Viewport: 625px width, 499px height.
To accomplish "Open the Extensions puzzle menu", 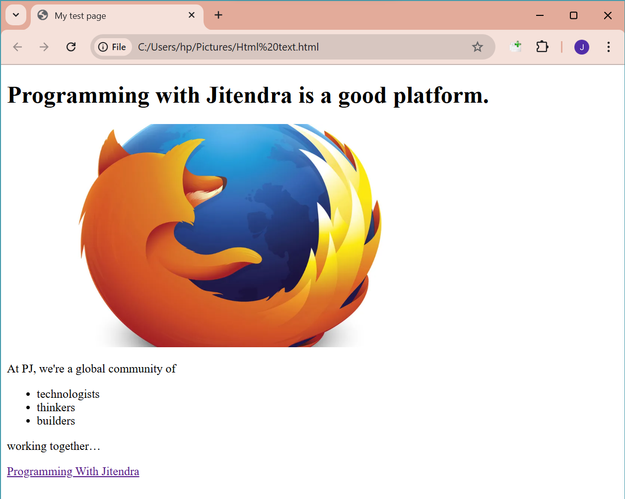I will pyautogui.click(x=542, y=47).
